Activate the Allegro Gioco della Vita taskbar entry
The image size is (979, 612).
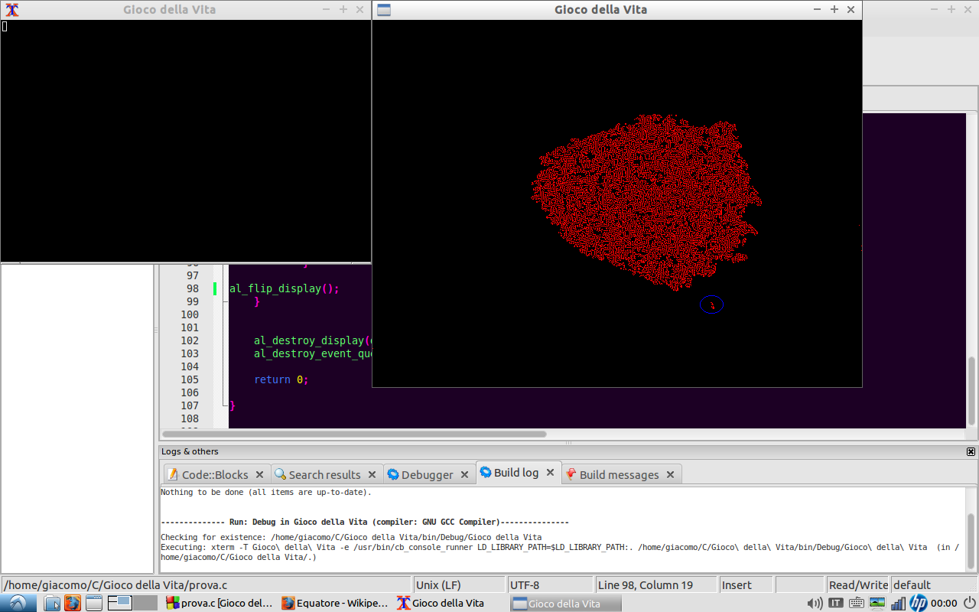pyautogui.click(x=566, y=604)
